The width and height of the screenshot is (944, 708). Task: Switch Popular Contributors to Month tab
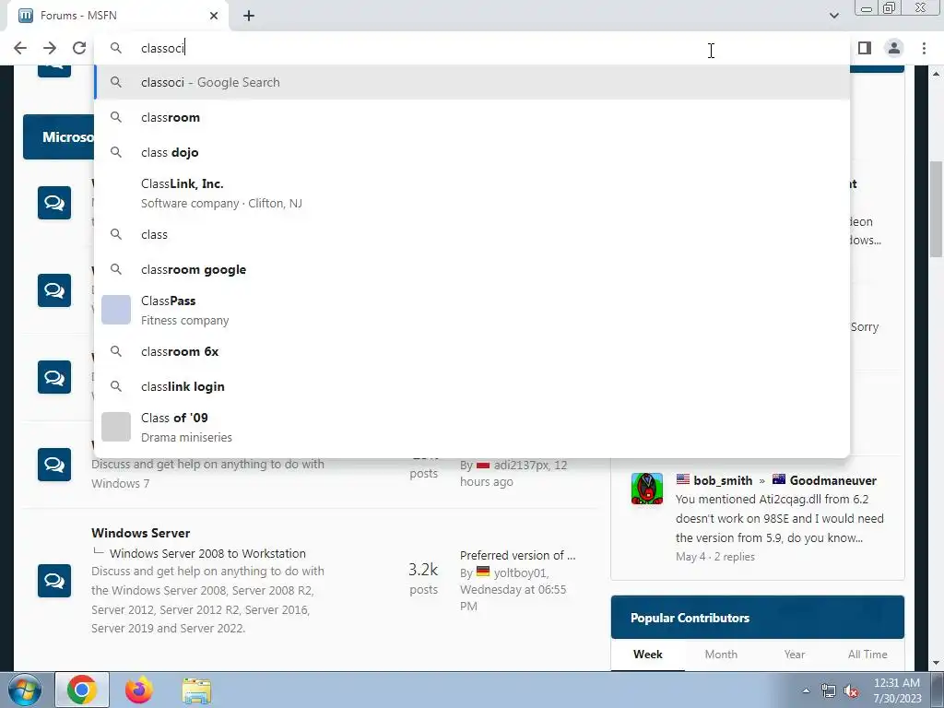[721, 655]
